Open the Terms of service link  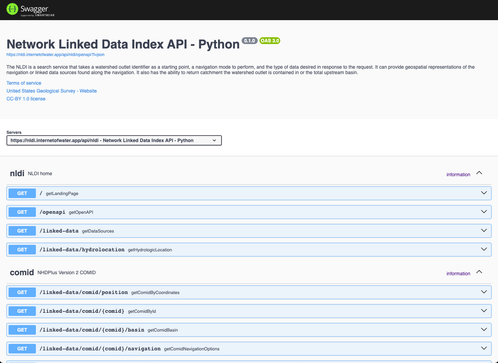point(24,83)
